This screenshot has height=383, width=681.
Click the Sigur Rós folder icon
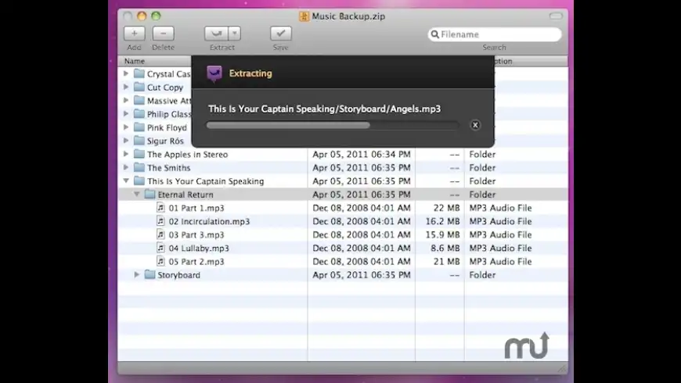tap(139, 141)
